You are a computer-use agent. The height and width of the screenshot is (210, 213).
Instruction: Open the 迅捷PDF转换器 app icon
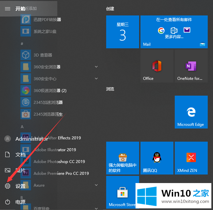[26, 19]
